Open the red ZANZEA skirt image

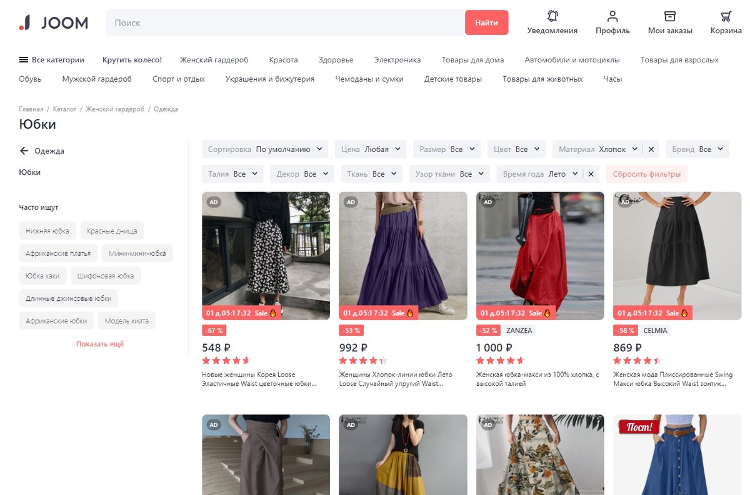[540, 256]
